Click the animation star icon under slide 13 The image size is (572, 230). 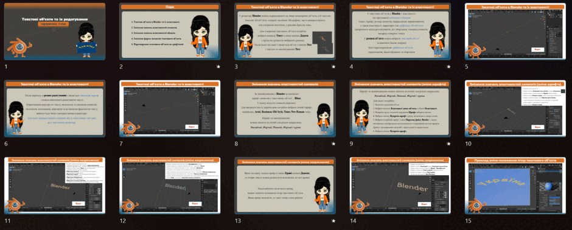[333, 221]
